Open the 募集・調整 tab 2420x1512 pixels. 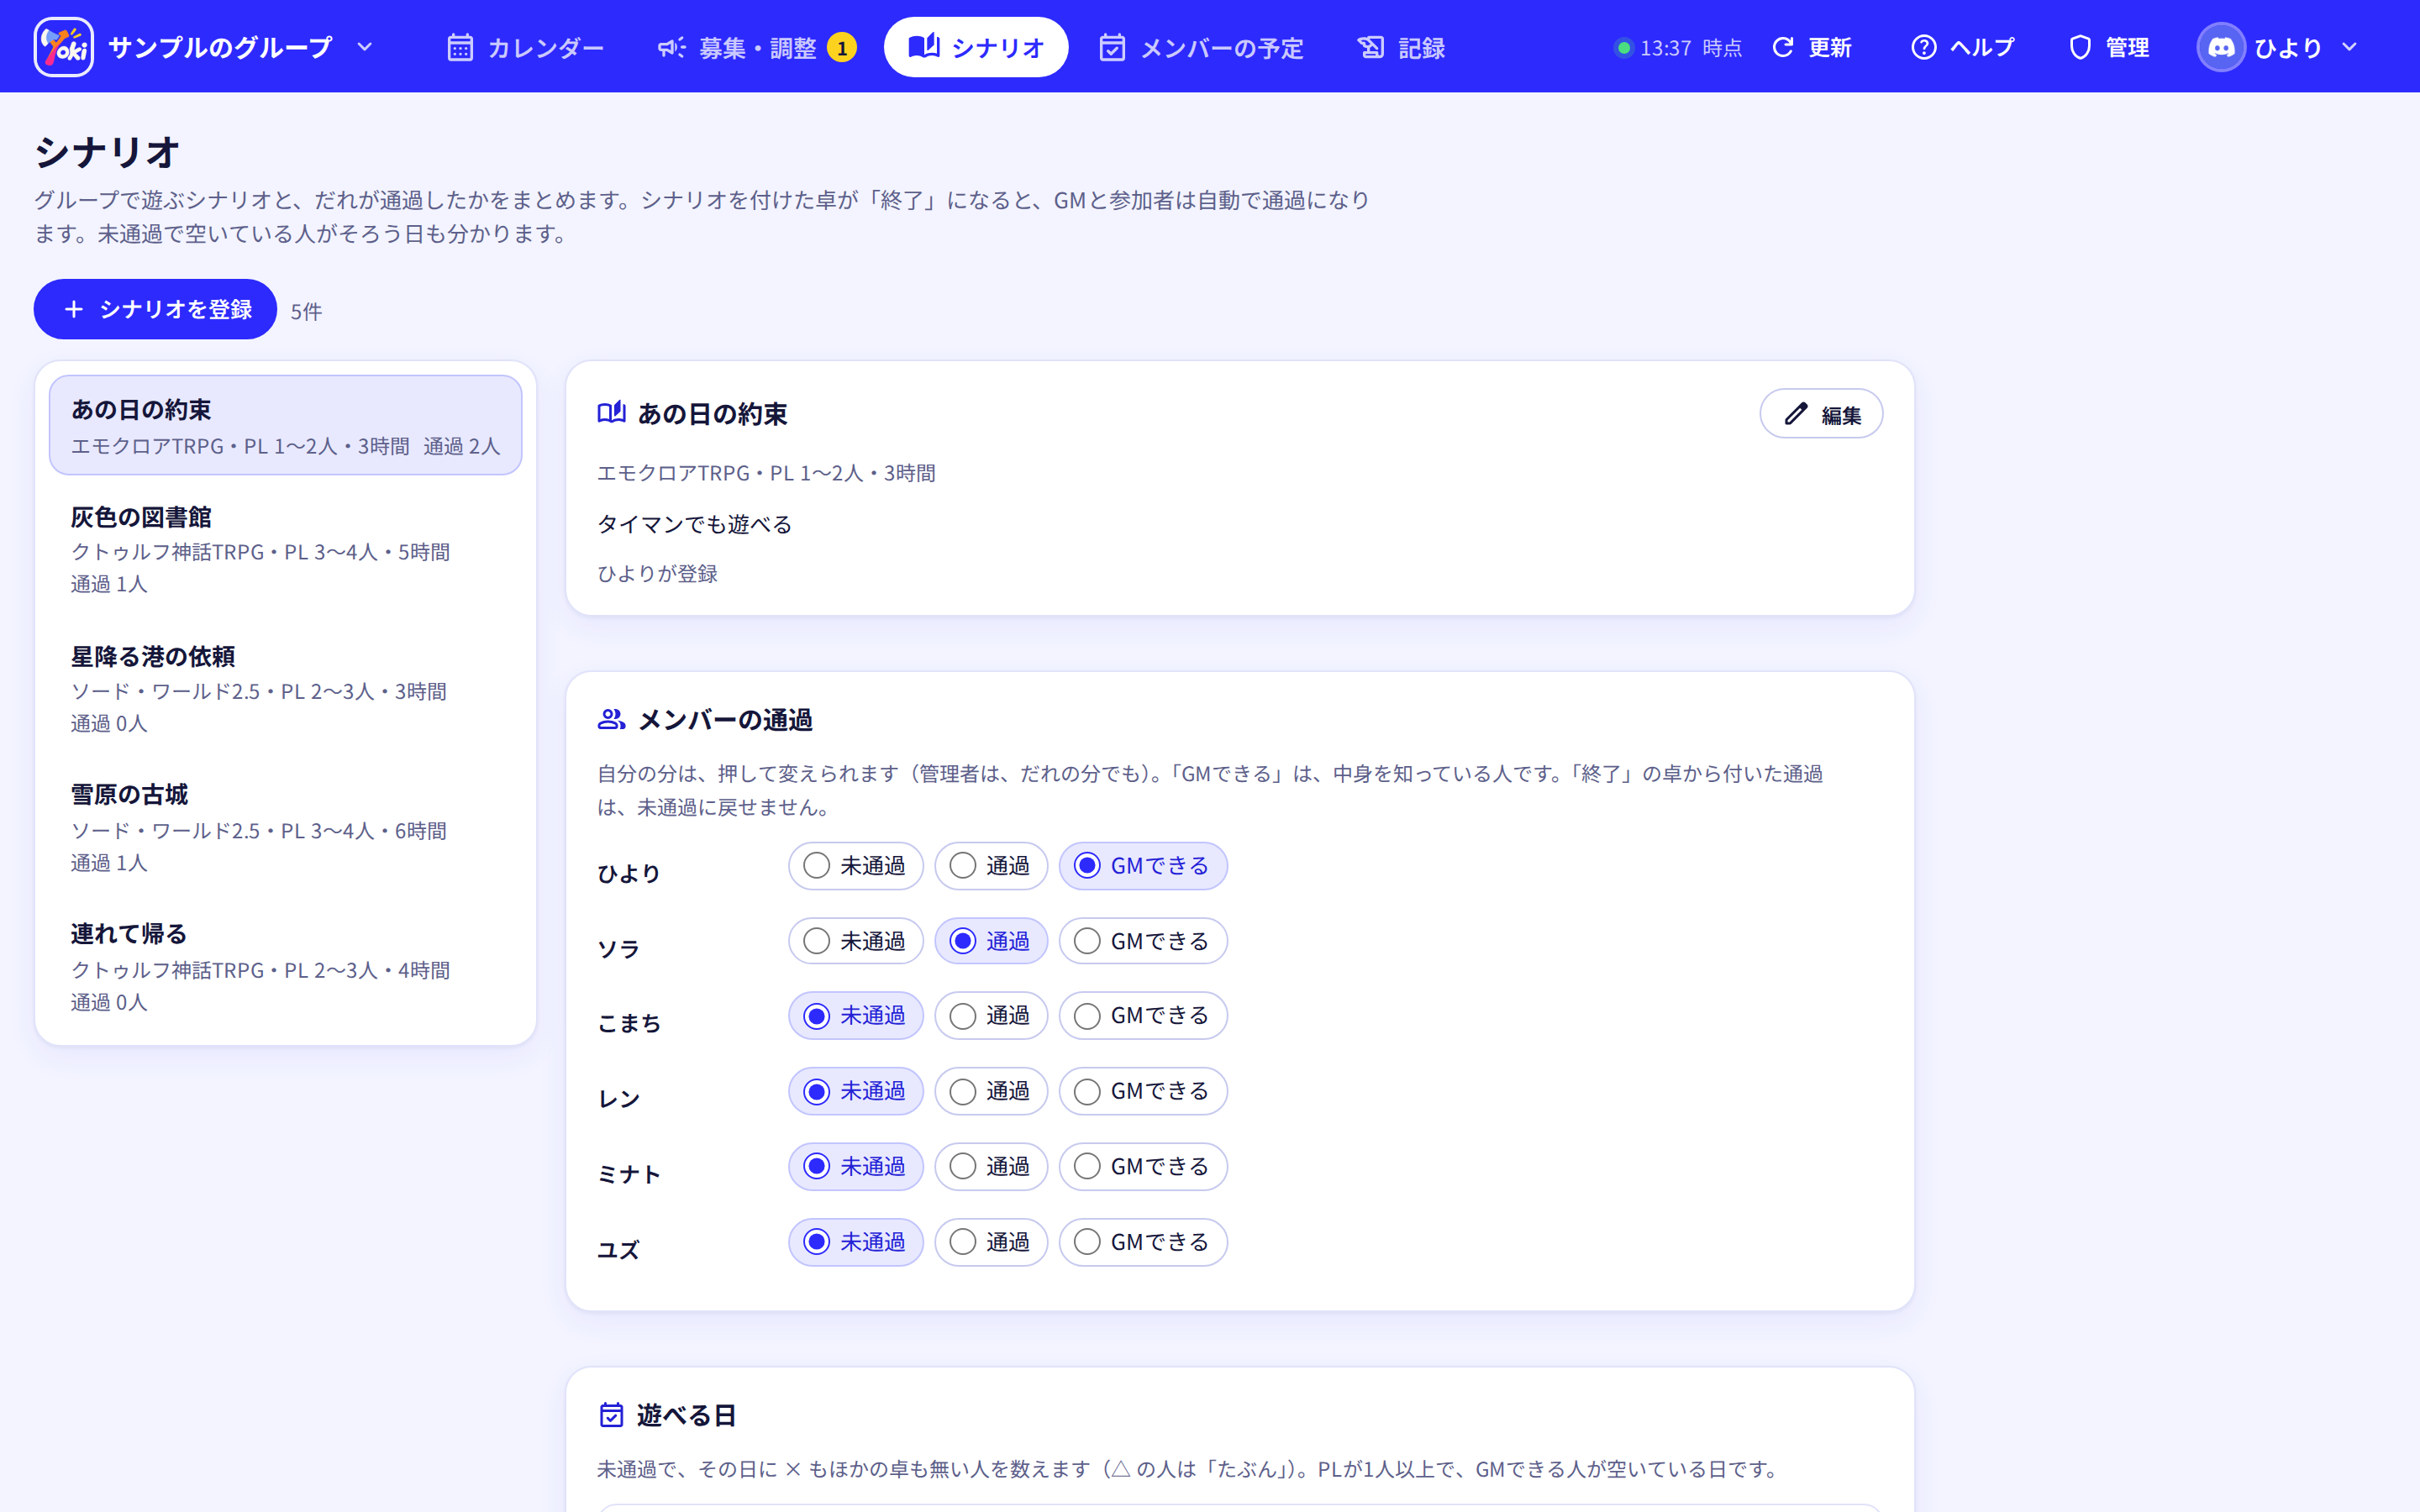coord(756,47)
